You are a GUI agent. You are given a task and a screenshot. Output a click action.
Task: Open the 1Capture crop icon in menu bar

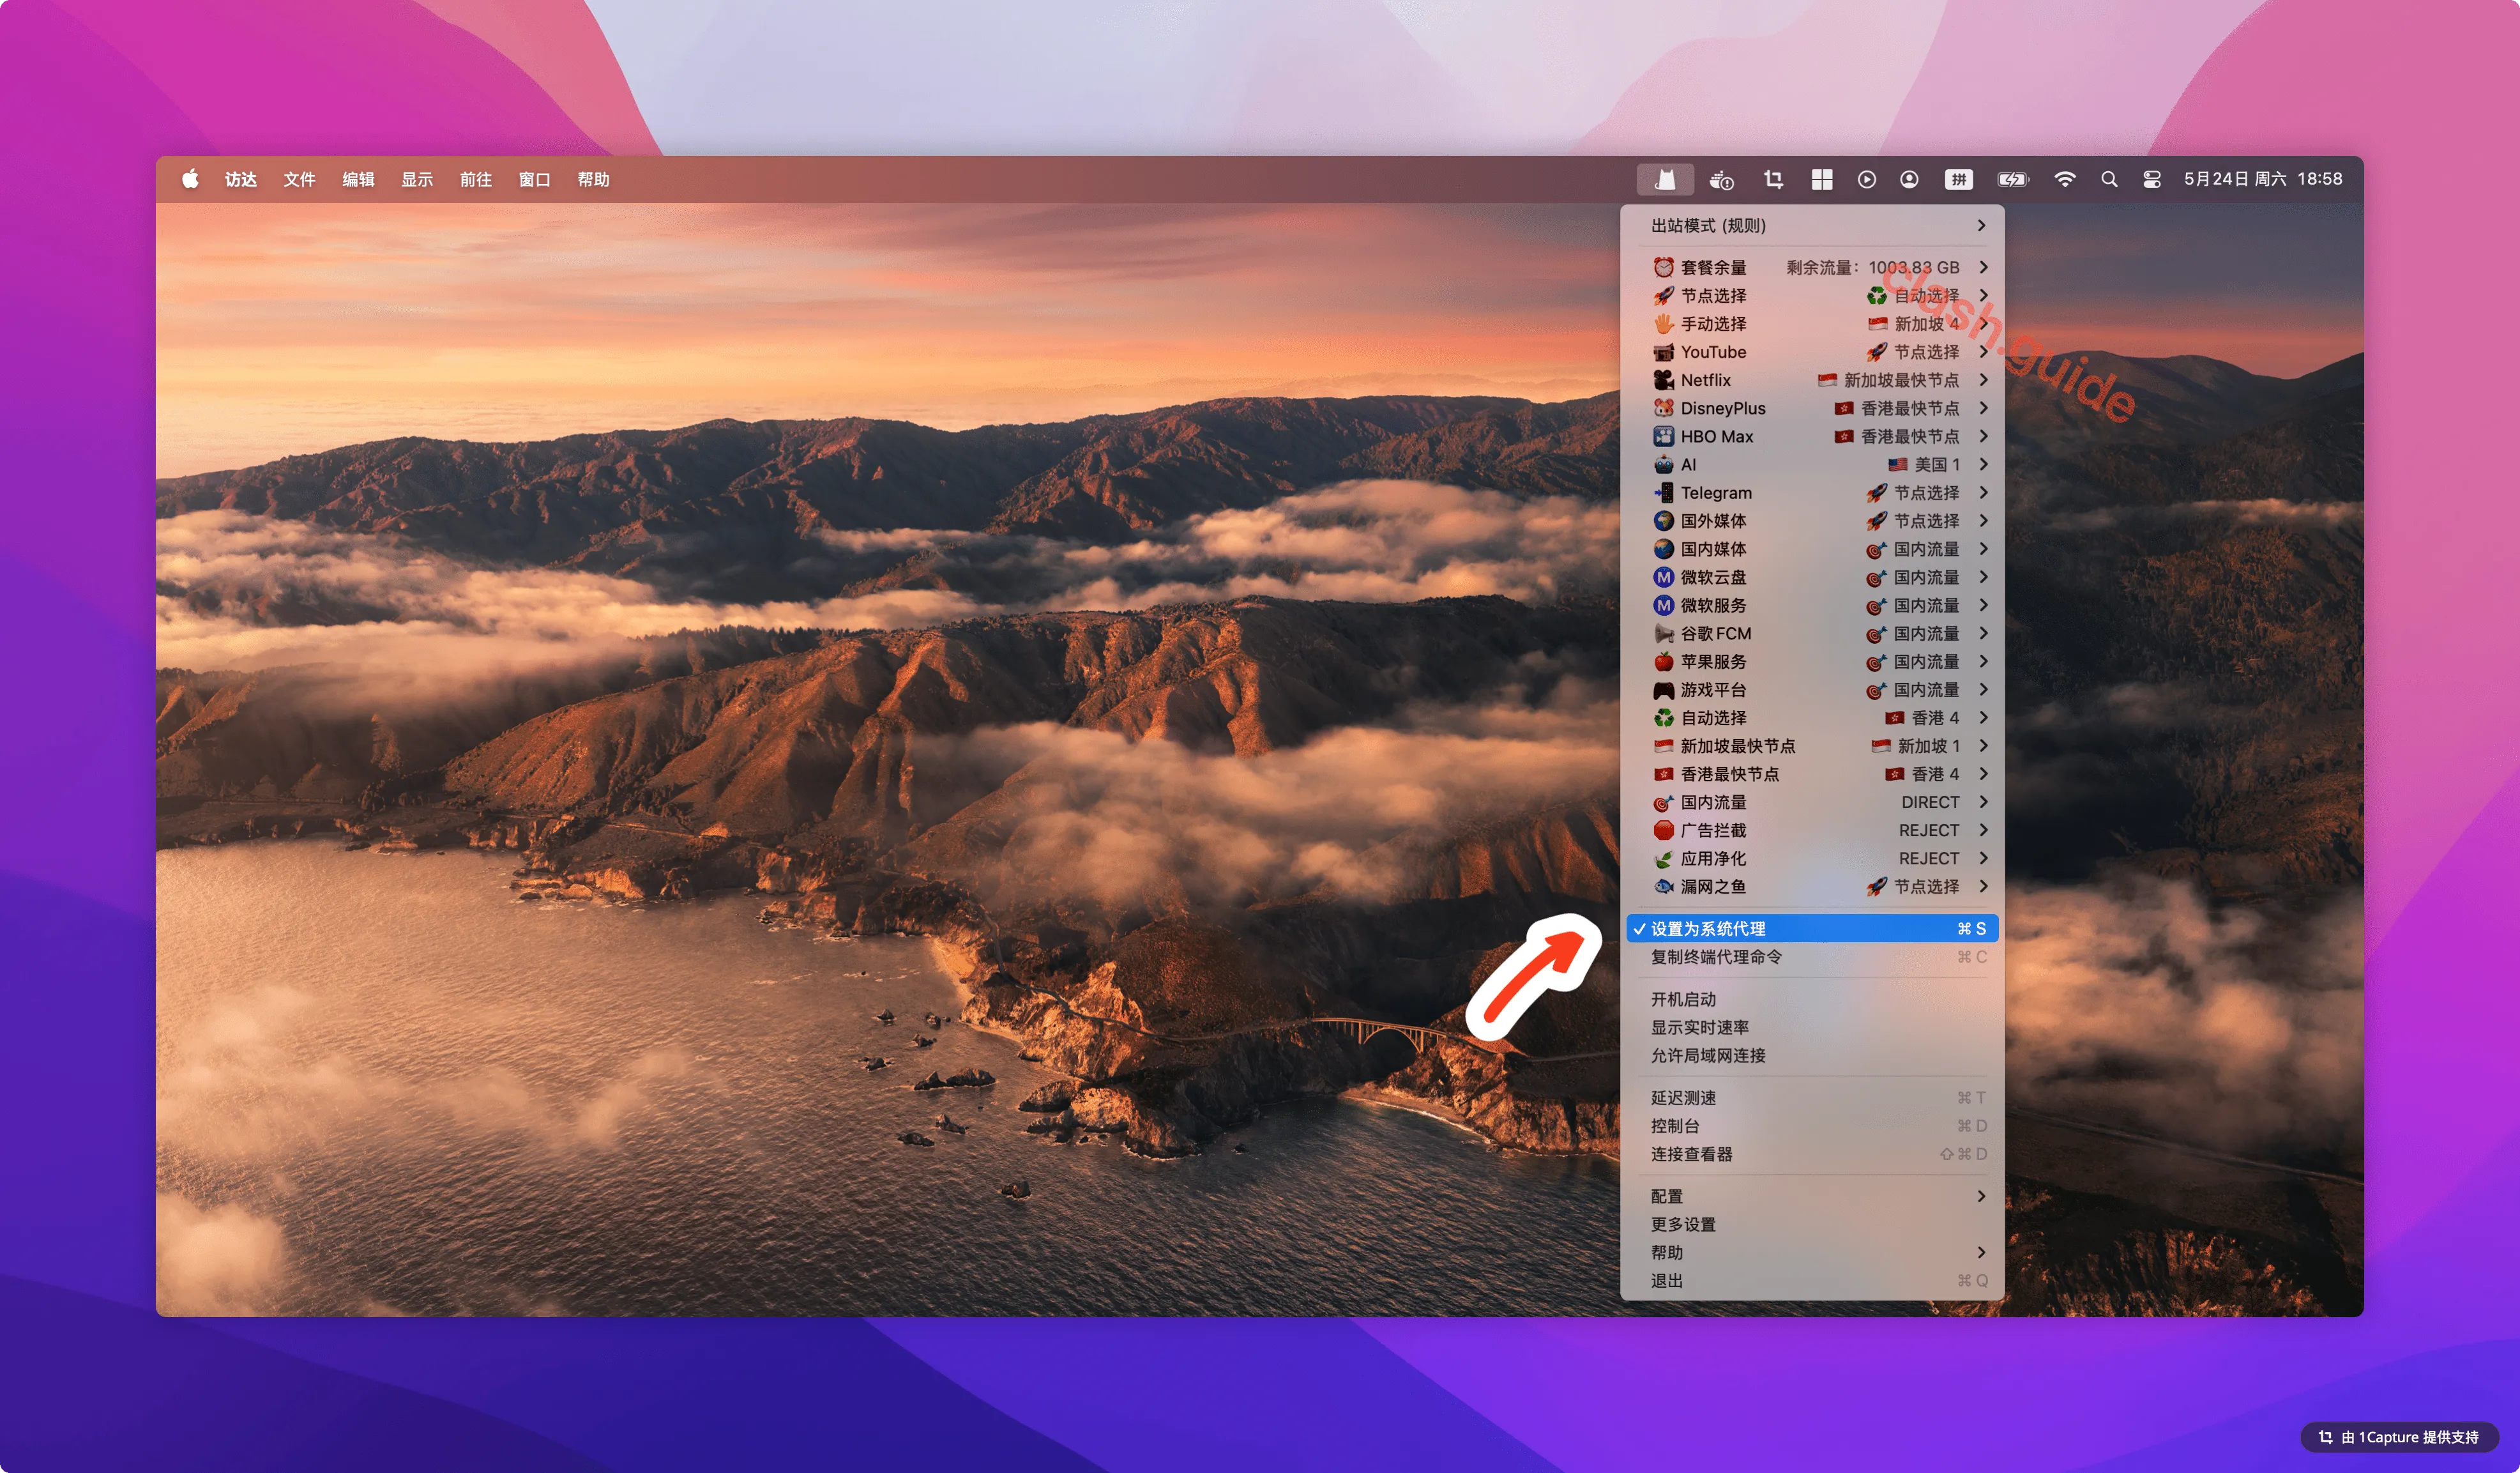click(1773, 179)
